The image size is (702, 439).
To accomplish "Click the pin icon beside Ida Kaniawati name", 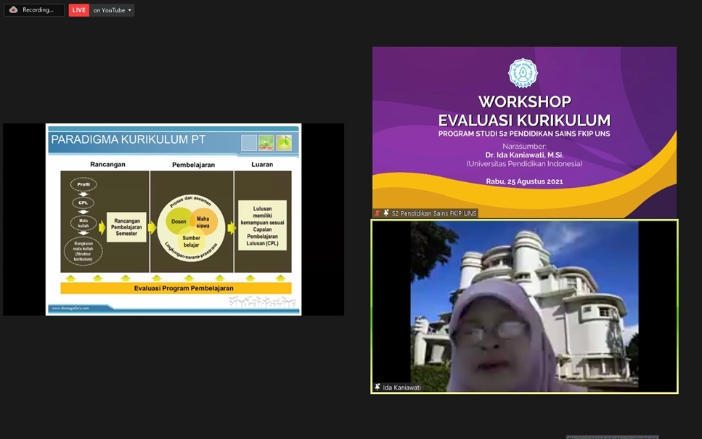I will coord(377,387).
